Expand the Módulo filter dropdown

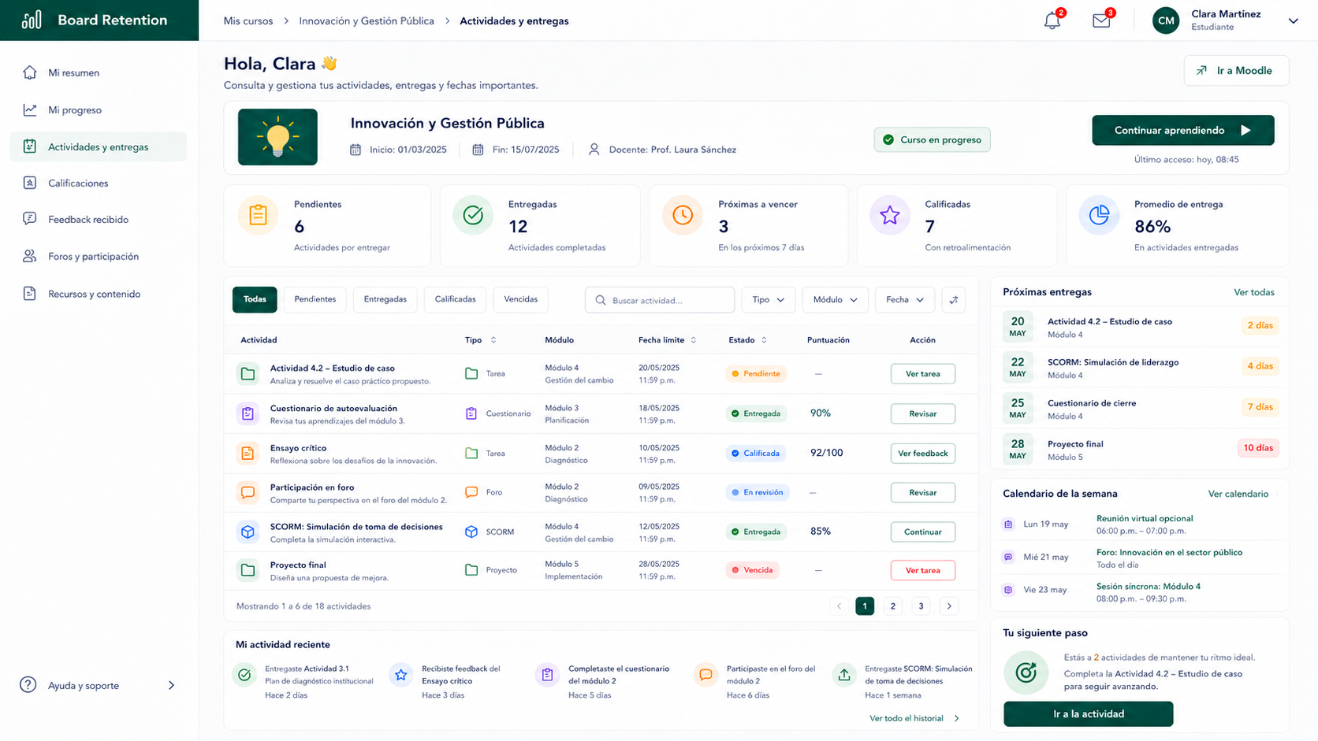point(836,300)
